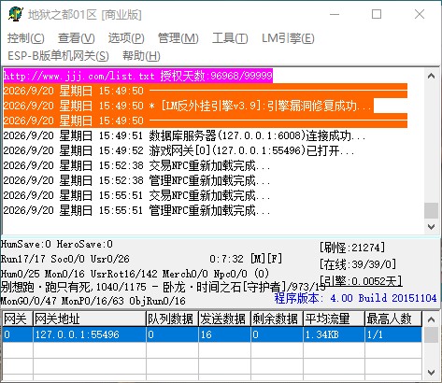Minimize the 地狱之都01区 window

click(335, 14)
